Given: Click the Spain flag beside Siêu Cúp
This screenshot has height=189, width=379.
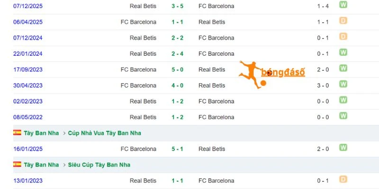Looking at the screenshot, I should coord(17,164).
